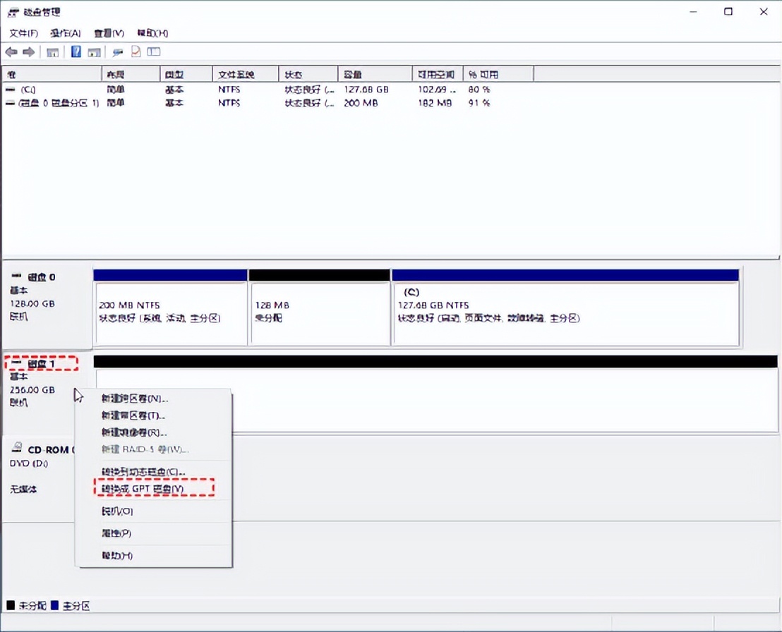Select 新建跨区卷(N) context menu entry
782x632 pixels.
click(x=134, y=399)
